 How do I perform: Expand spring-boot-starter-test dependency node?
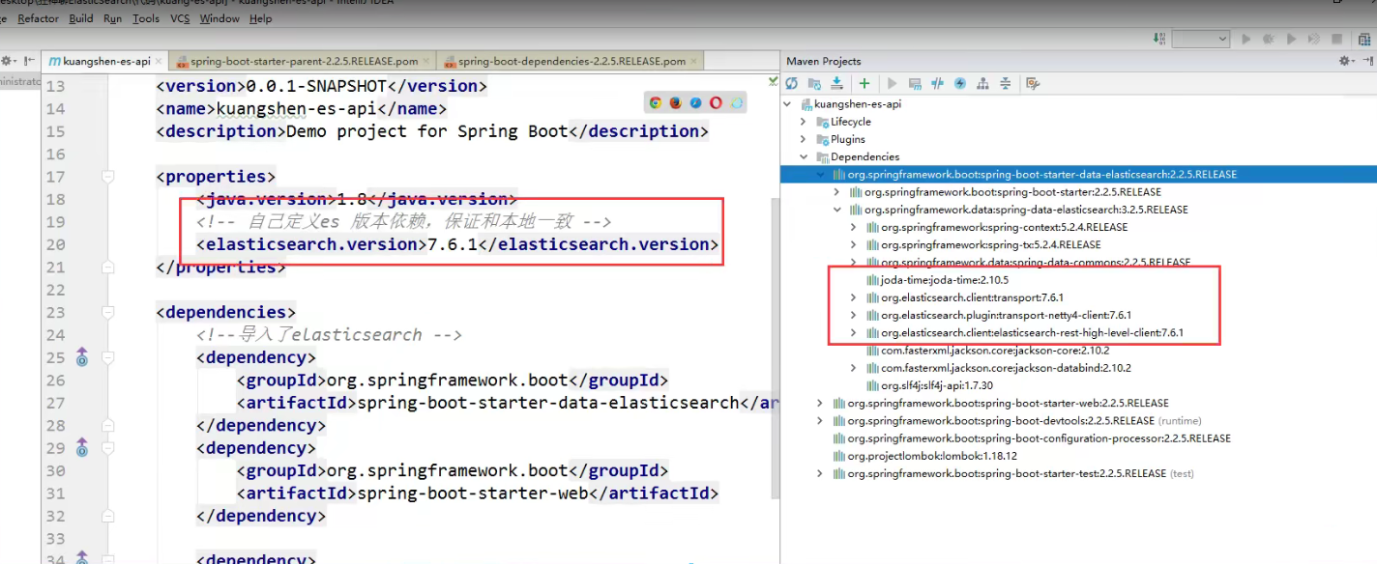820,473
